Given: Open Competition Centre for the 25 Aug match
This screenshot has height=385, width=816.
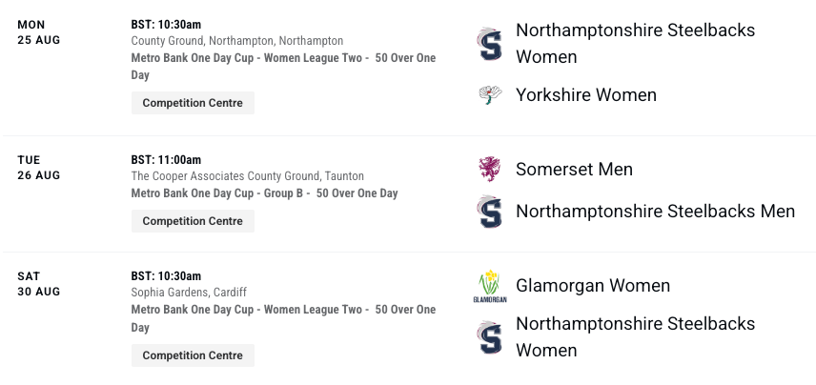Looking at the screenshot, I should (x=193, y=103).
